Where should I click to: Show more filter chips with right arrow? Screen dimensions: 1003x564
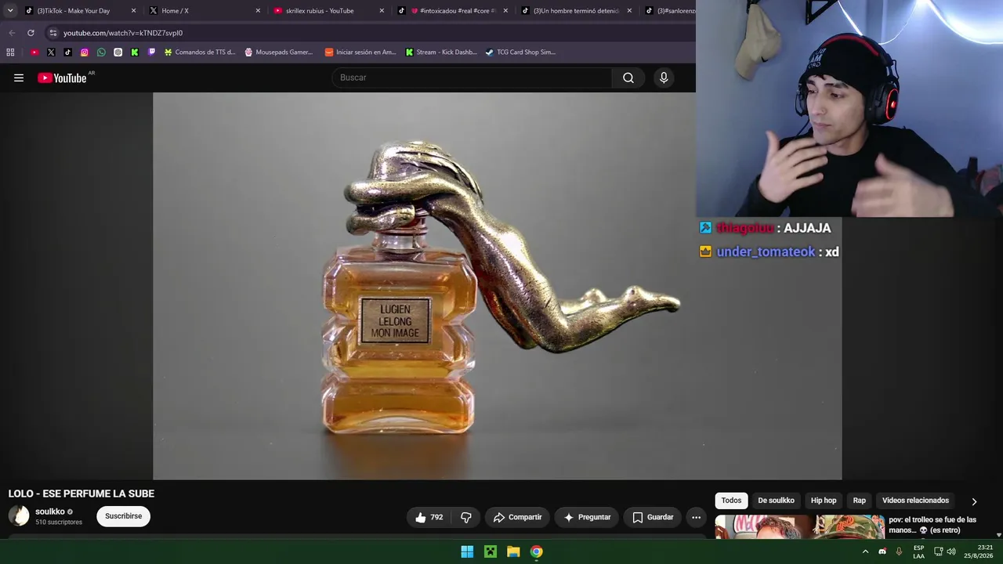[x=974, y=501]
